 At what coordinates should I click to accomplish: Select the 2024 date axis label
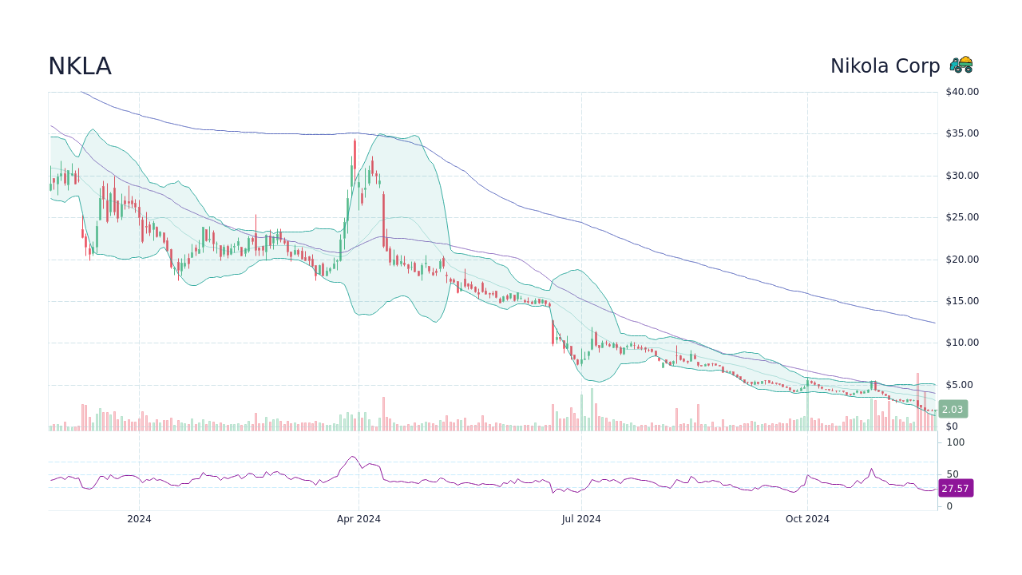point(139,519)
